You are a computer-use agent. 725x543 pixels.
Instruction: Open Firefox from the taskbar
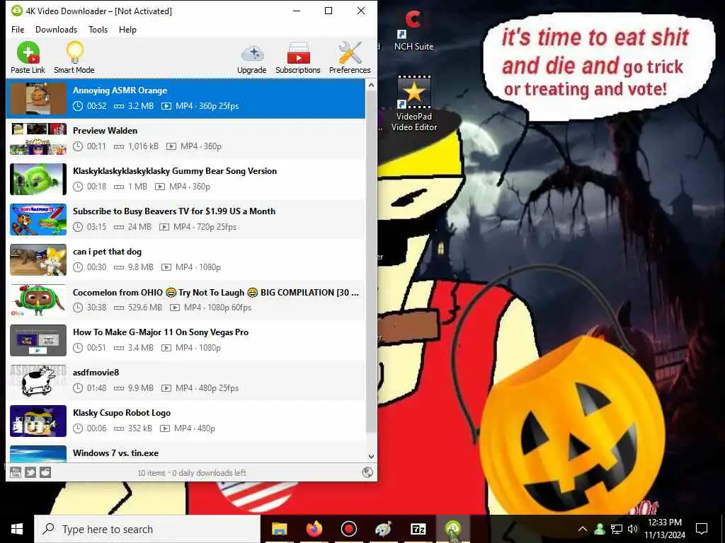coord(314,529)
